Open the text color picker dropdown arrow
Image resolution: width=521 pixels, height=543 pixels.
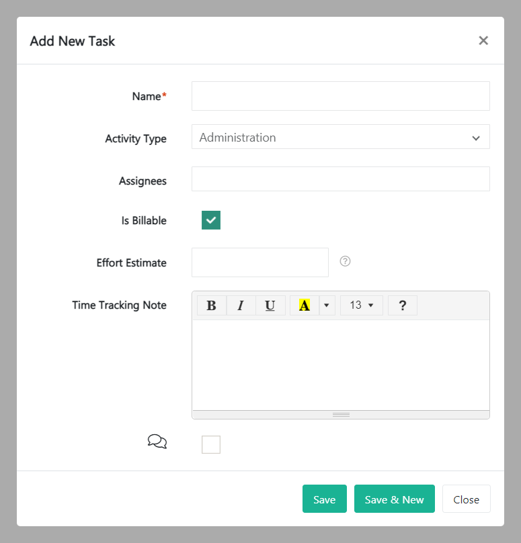click(326, 305)
